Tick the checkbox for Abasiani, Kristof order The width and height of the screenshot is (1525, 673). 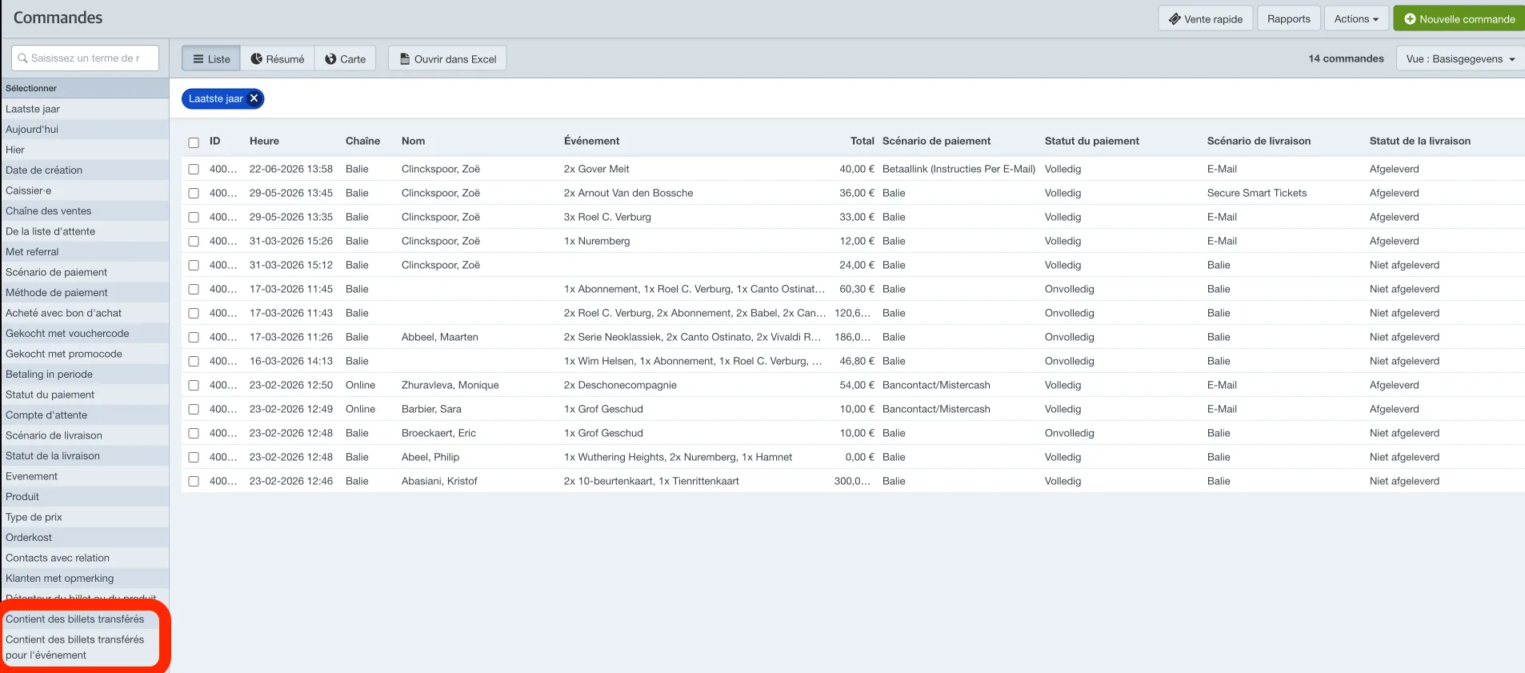click(194, 481)
